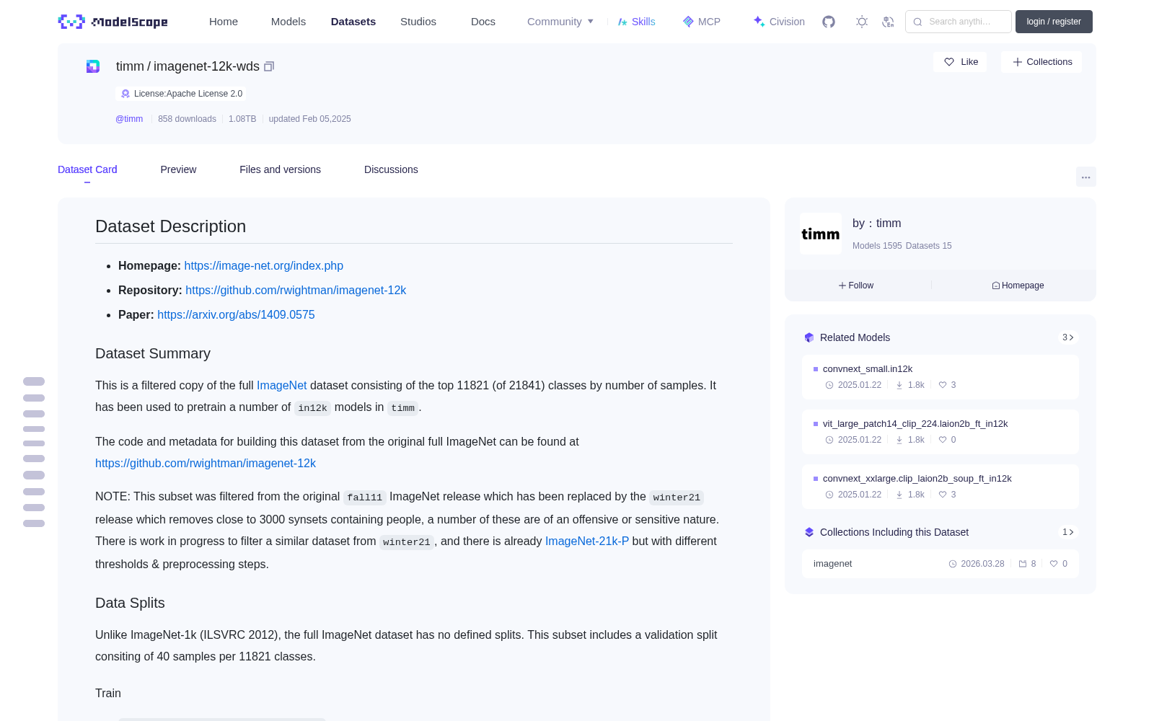
Task: Click the ImageNet link in summary
Action: point(282,386)
